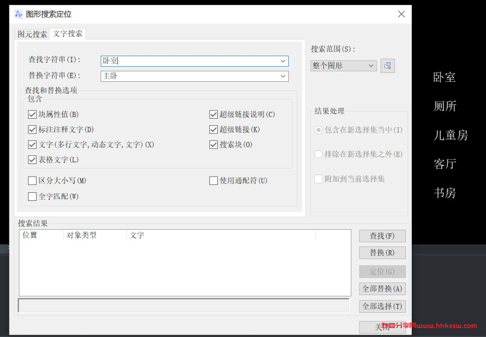This screenshot has height=337, width=486.
Task: Enable 全字匹配(W) checkbox
Action: pos(32,196)
